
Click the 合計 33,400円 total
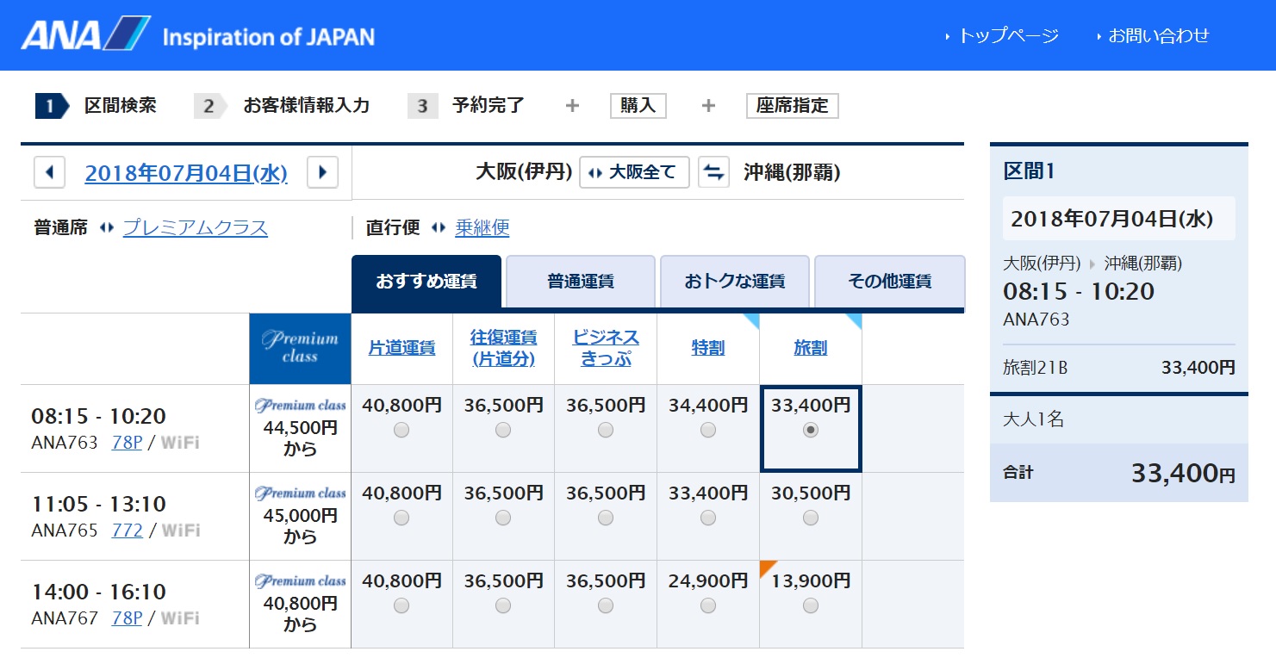(1119, 473)
